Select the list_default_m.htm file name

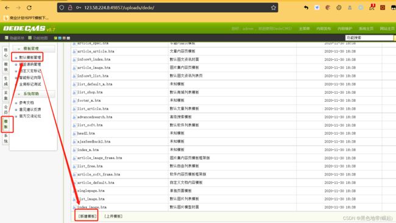[x=94, y=84]
